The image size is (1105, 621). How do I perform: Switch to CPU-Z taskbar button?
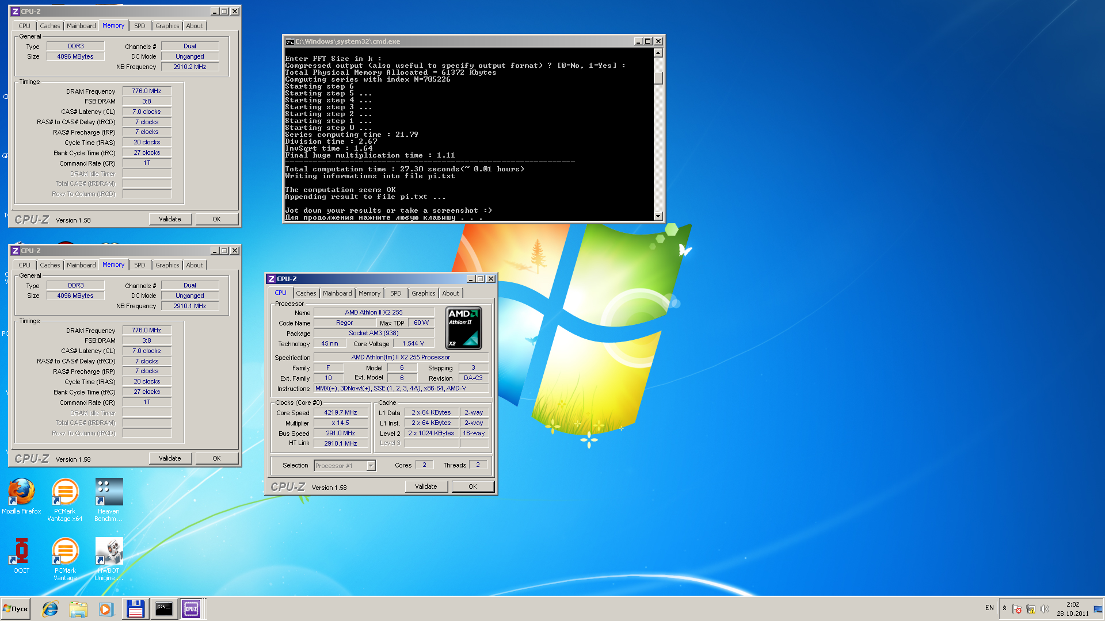coord(191,609)
